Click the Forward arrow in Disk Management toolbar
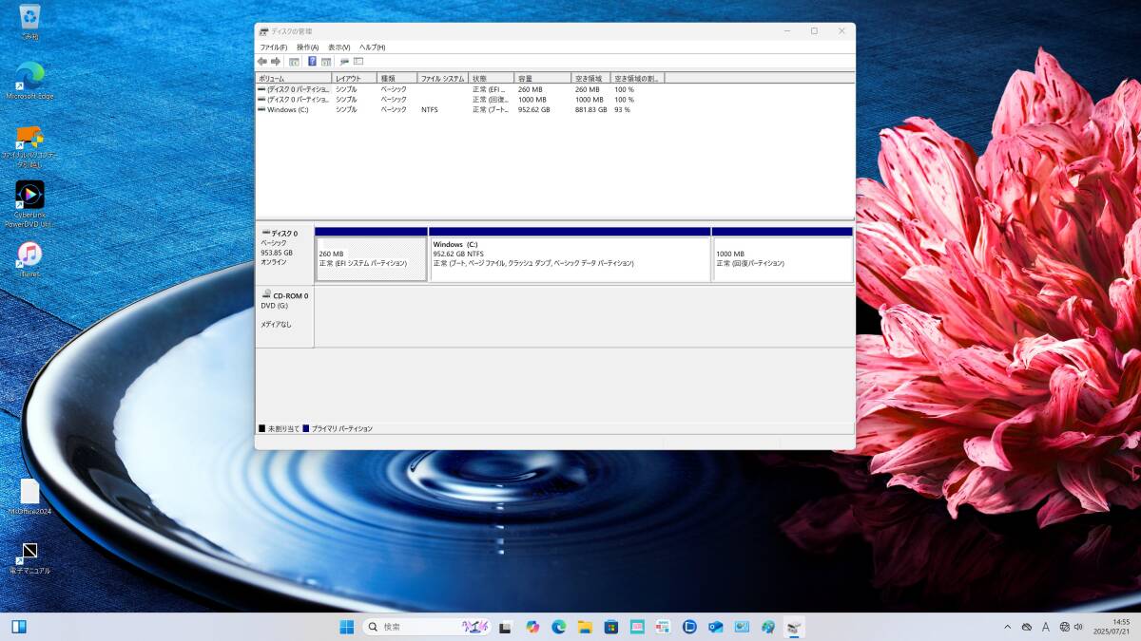The width and height of the screenshot is (1141, 641). pos(276,61)
